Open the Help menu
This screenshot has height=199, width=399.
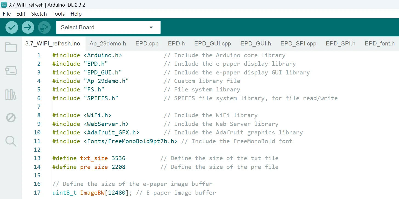76,14
